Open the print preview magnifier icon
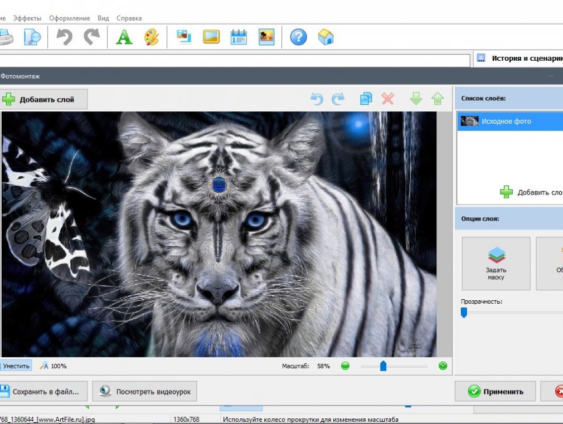The width and height of the screenshot is (563, 424). [32, 37]
